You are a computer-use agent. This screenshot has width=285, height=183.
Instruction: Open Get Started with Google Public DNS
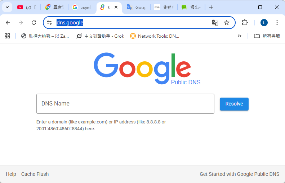(239, 174)
